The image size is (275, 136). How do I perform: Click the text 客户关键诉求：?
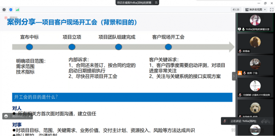164,60
